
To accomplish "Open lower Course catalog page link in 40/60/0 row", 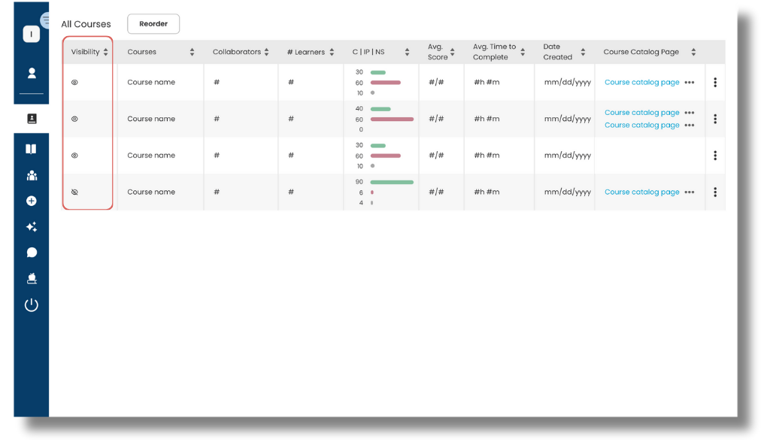I will [642, 126].
